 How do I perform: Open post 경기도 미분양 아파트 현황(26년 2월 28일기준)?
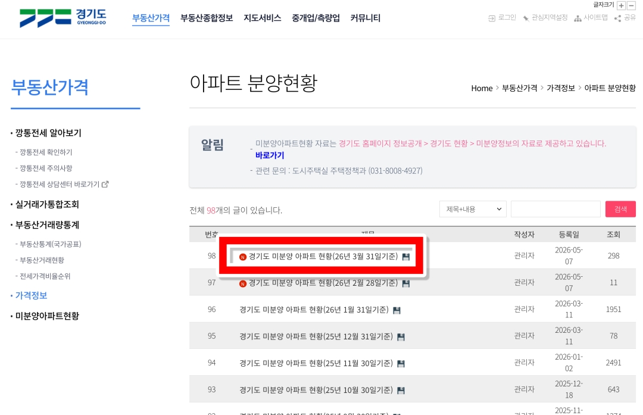point(323,283)
